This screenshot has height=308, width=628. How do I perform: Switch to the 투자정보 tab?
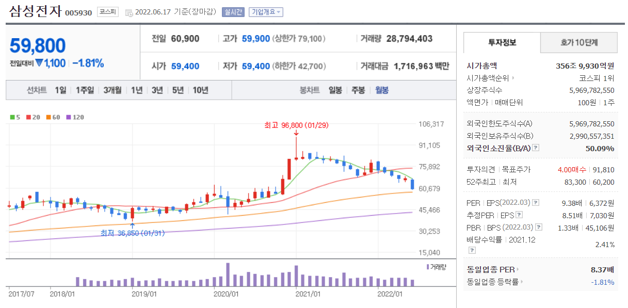(x=502, y=42)
